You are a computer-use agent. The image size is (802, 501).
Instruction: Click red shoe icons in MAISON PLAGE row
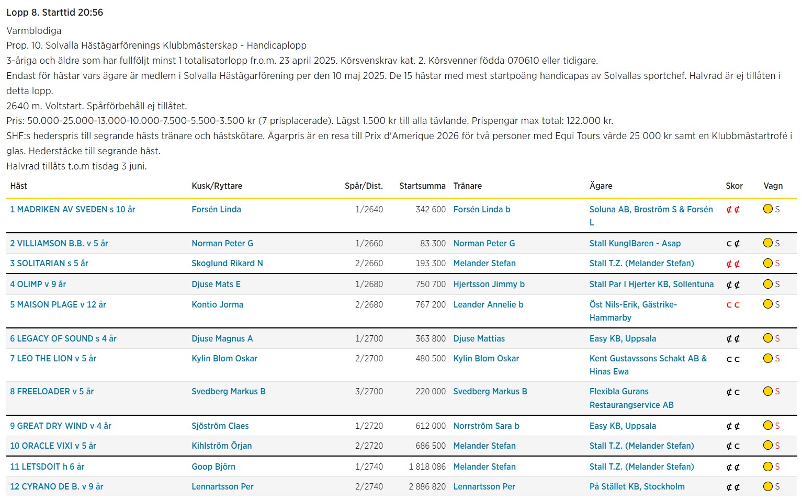[733, 305]
